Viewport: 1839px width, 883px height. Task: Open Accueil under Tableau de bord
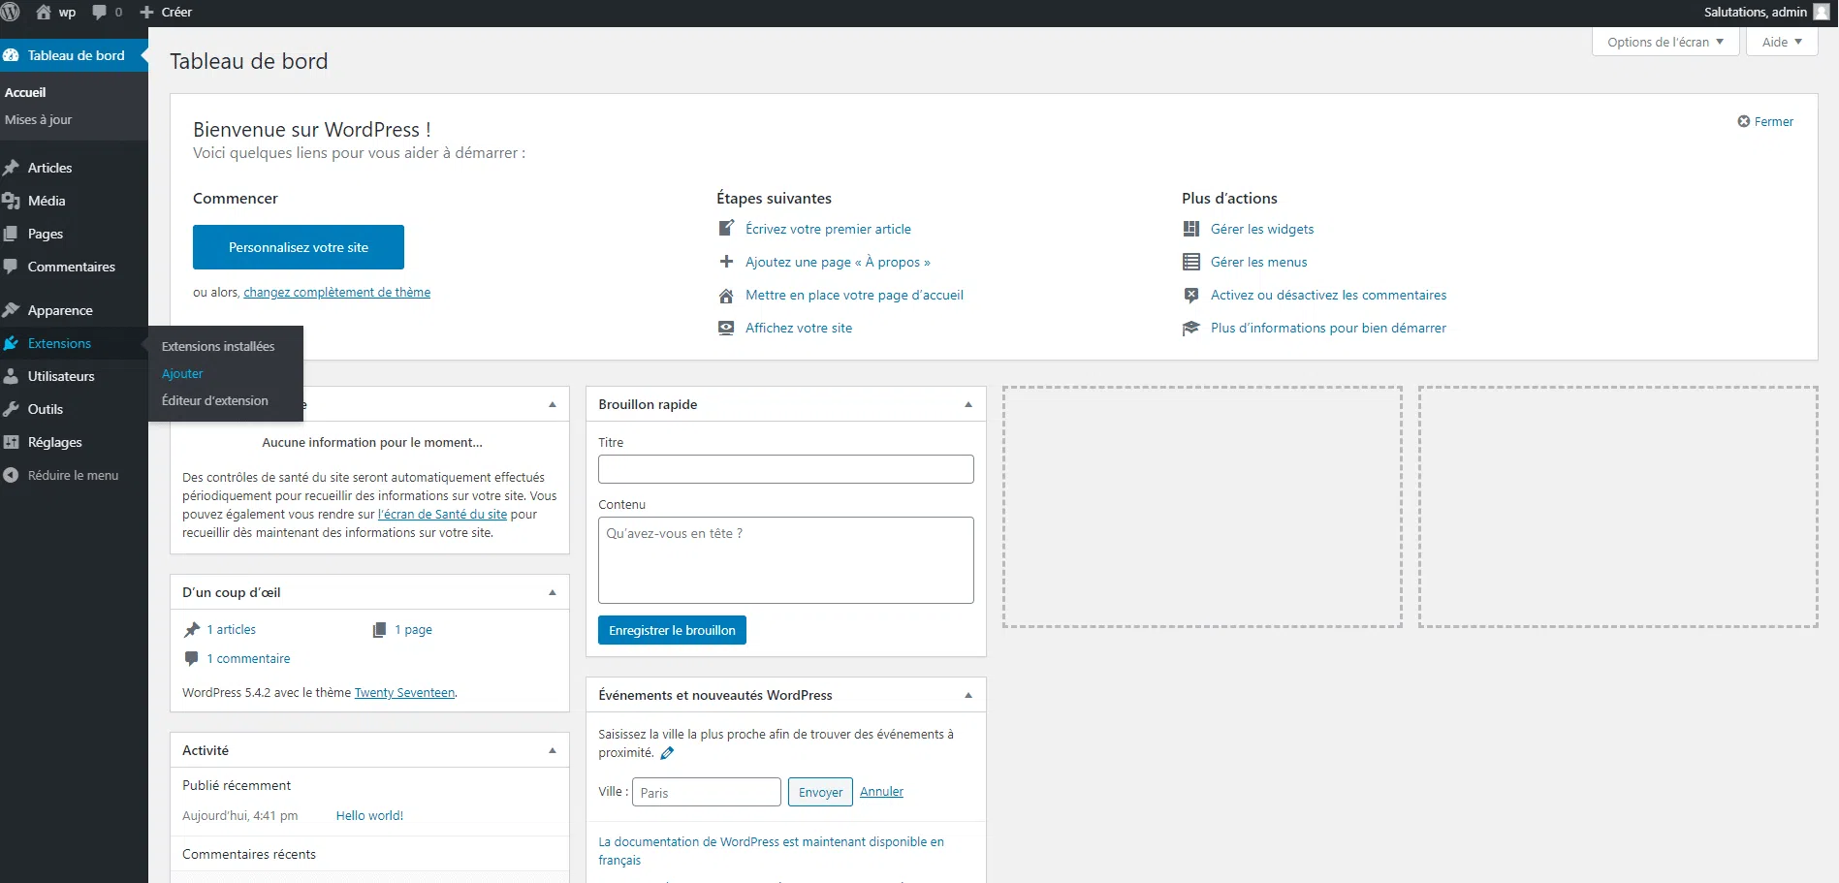click(25, 92)
